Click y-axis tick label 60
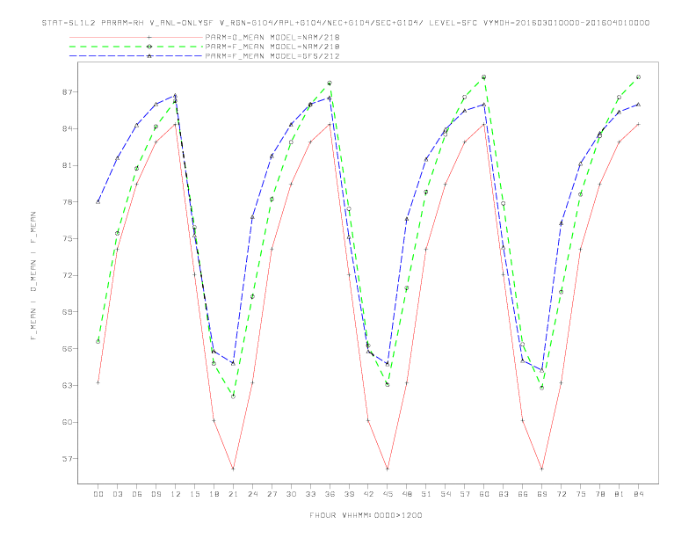This screenshot has width=696, height=538. [x=67, y=422]
